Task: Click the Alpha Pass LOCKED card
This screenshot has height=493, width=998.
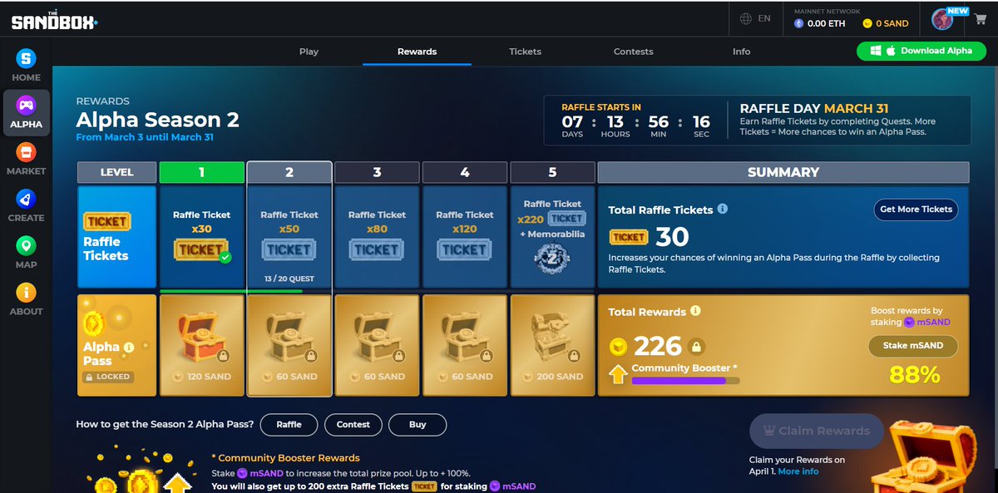Action: click(116, 343)
